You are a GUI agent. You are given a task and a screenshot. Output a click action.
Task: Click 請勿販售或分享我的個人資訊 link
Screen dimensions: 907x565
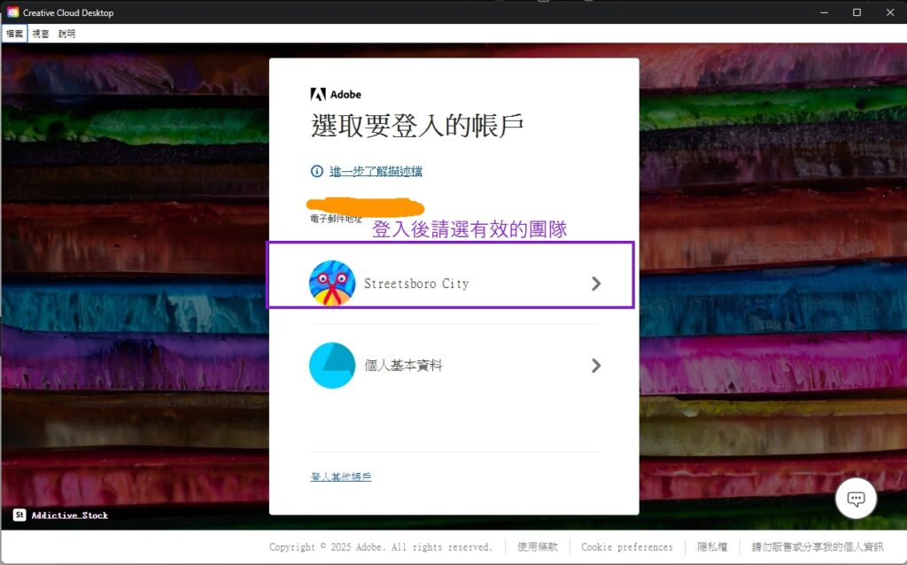click(817, 547)
